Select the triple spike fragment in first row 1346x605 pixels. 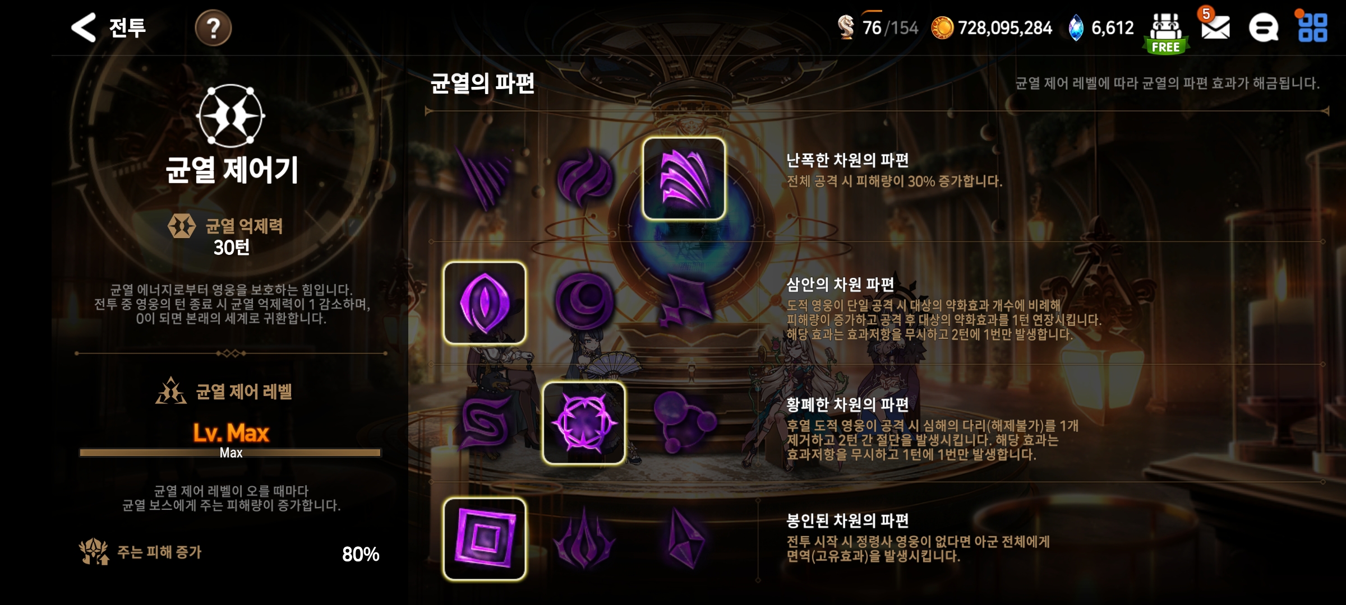[x=485, y=178]
